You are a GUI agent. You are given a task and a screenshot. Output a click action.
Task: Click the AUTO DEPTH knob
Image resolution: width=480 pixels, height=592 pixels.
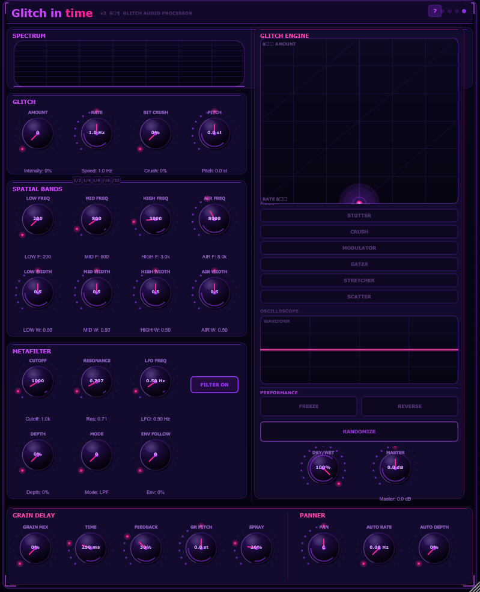(x=434, y=548)
